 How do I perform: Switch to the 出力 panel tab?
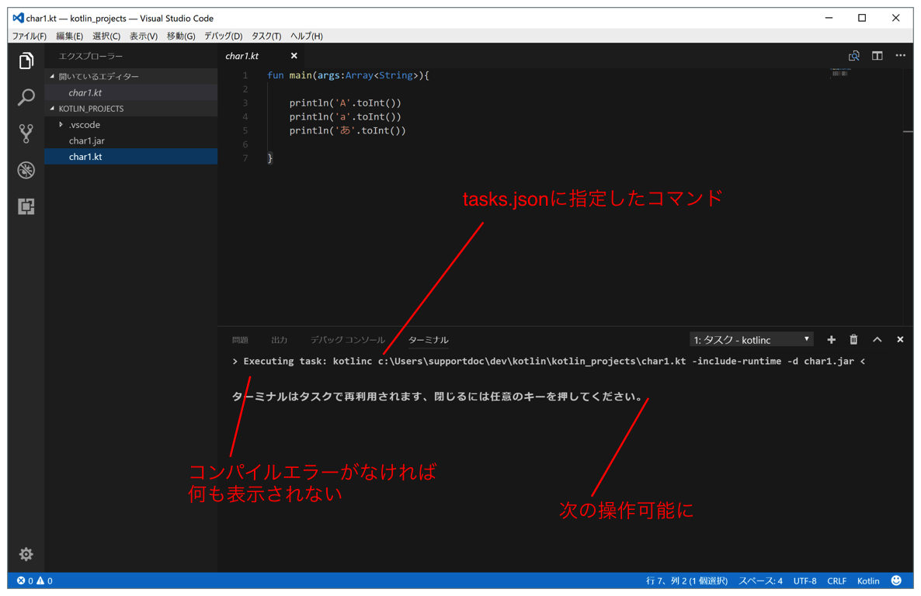tap(280, 340)
